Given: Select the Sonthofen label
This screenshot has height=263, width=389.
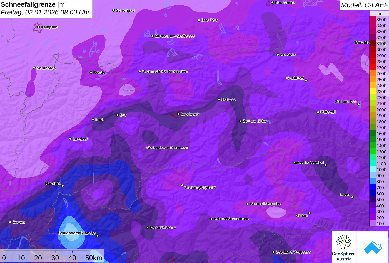Looking at the screenshot, I should click(46, 68).
